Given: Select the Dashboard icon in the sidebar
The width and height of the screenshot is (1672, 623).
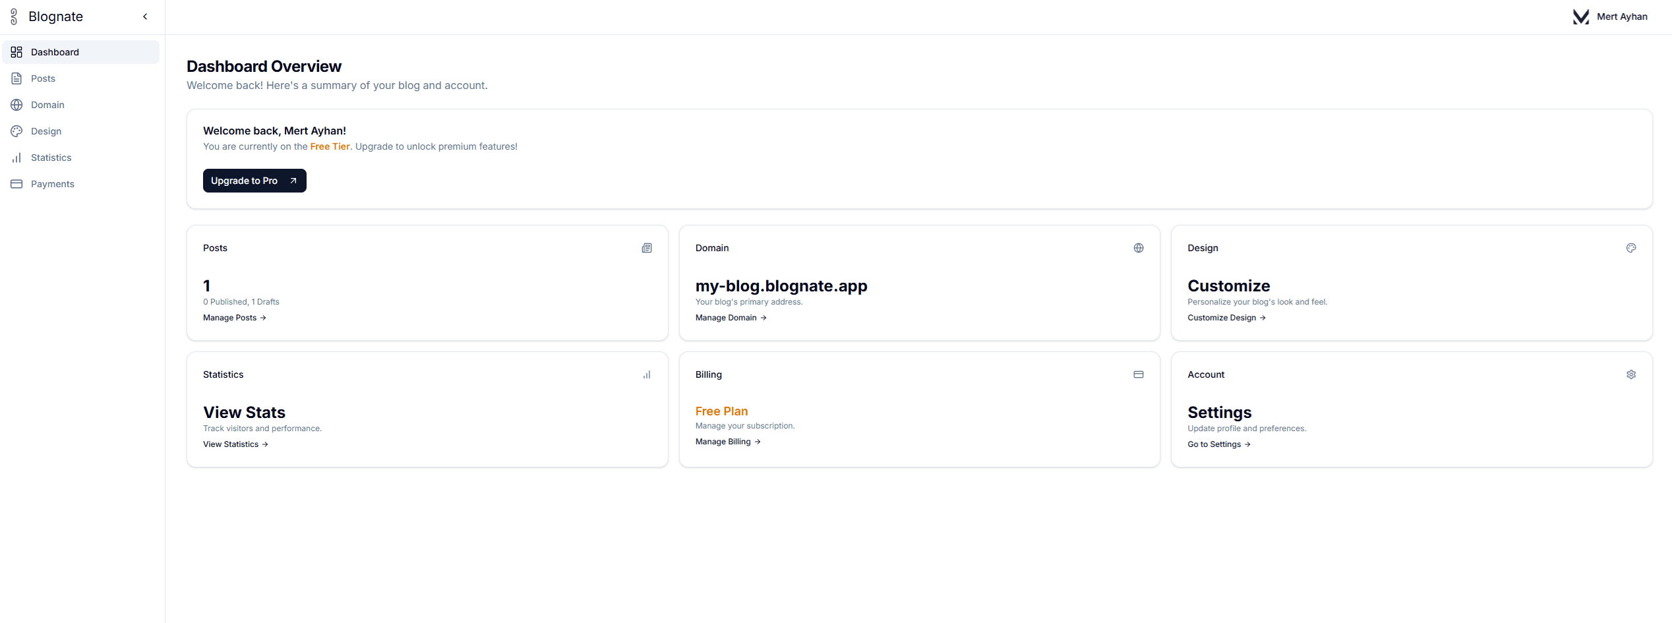Looking at the screenshot, I should tap(16, 51).
